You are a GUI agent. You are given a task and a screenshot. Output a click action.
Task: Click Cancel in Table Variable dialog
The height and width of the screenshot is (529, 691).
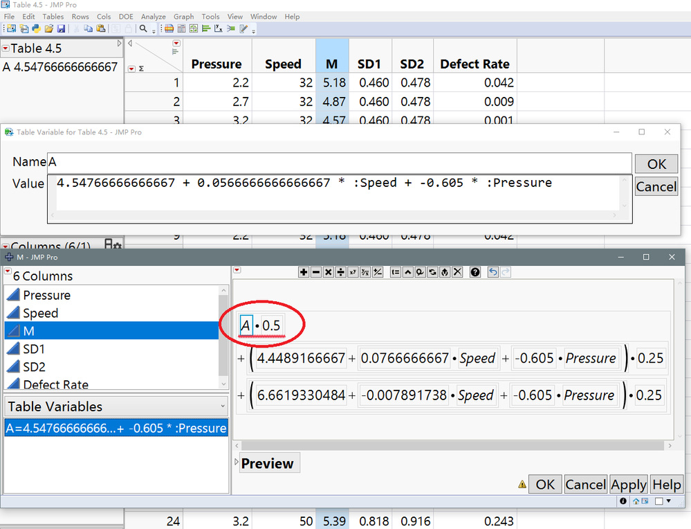tap(656, 186)
